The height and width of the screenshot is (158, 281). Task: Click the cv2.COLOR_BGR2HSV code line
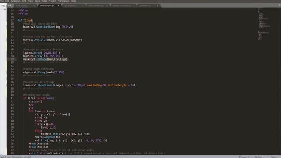[53, 40]
